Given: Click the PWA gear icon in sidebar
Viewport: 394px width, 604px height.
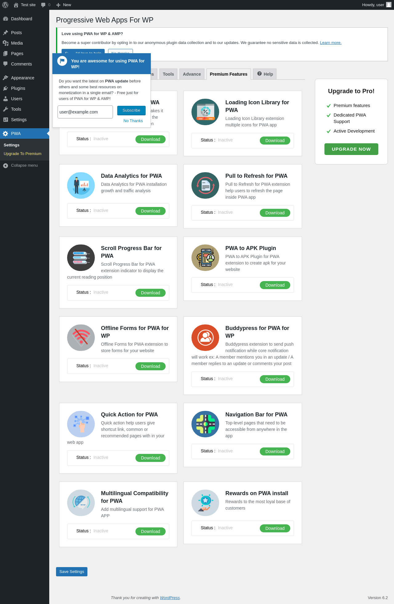Looking at the screenshot, I should (6, 133).
